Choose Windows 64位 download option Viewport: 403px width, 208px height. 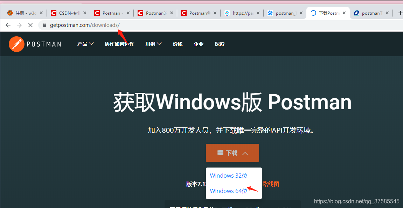(x=229, y=191)
